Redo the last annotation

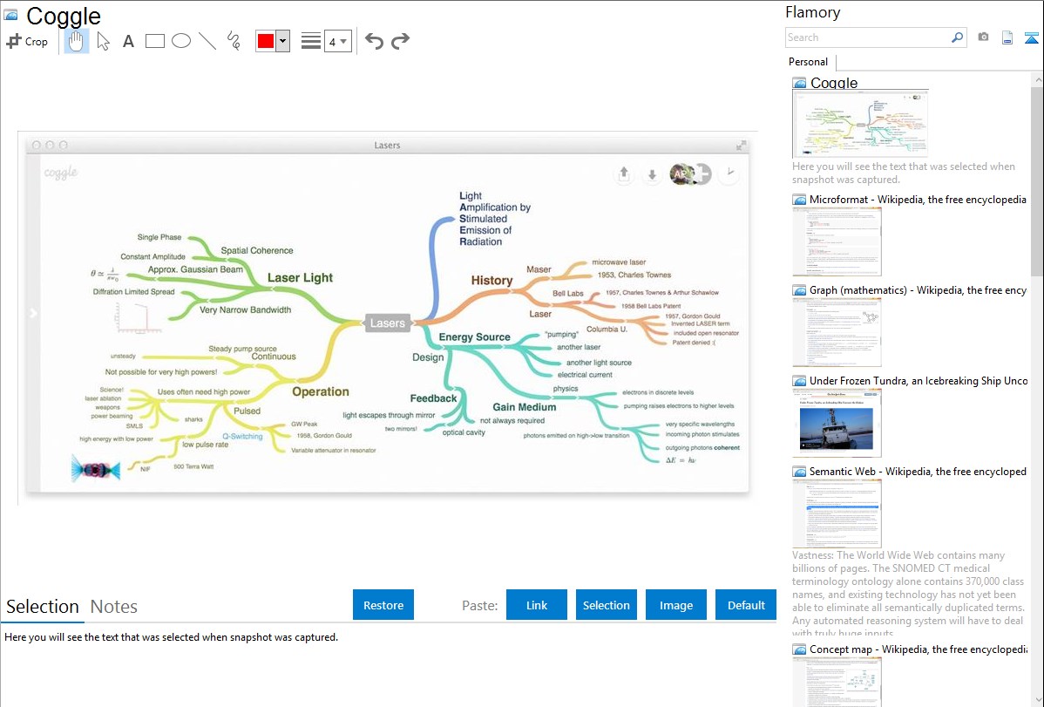(400, 41)
